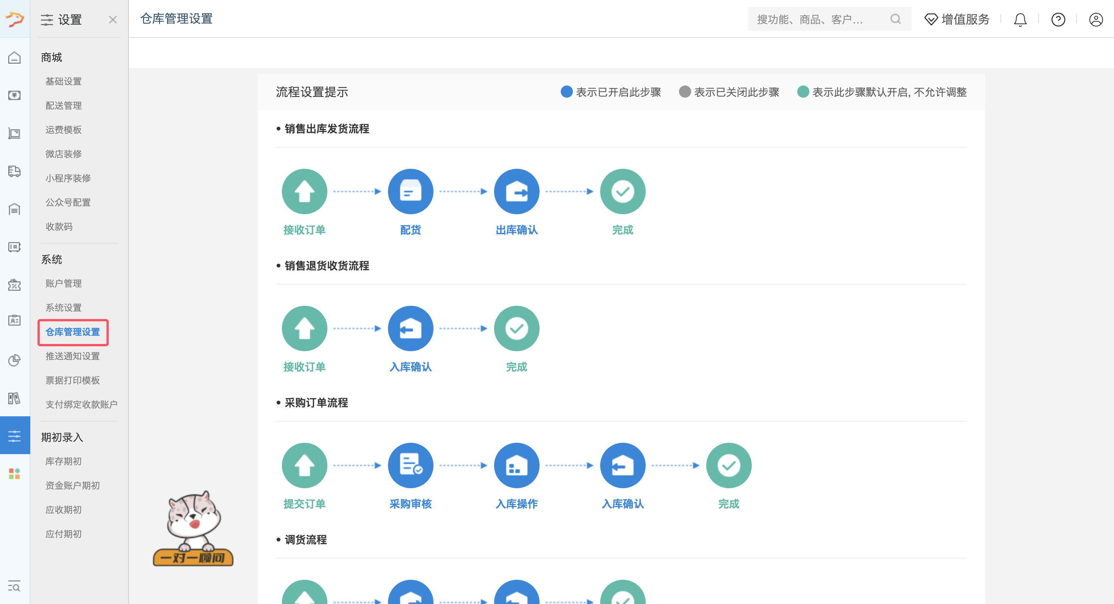Click the 销售退货收货流程 heading
1114x604 pixels.
(x=327, y=266)
